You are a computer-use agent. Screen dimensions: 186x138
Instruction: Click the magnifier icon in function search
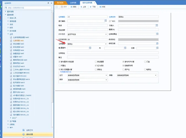point(6,7)
